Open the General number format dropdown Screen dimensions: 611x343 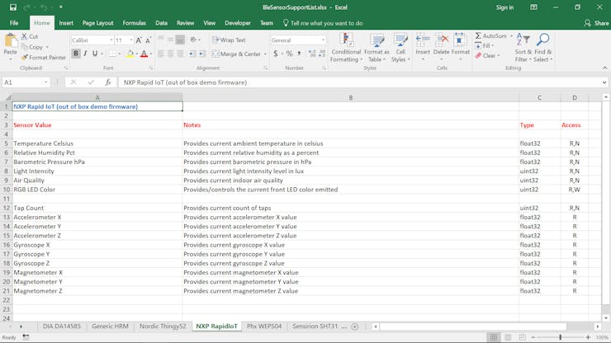point(323,40)
